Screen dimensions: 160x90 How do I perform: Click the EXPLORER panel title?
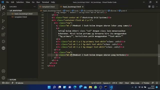(13, 7)
